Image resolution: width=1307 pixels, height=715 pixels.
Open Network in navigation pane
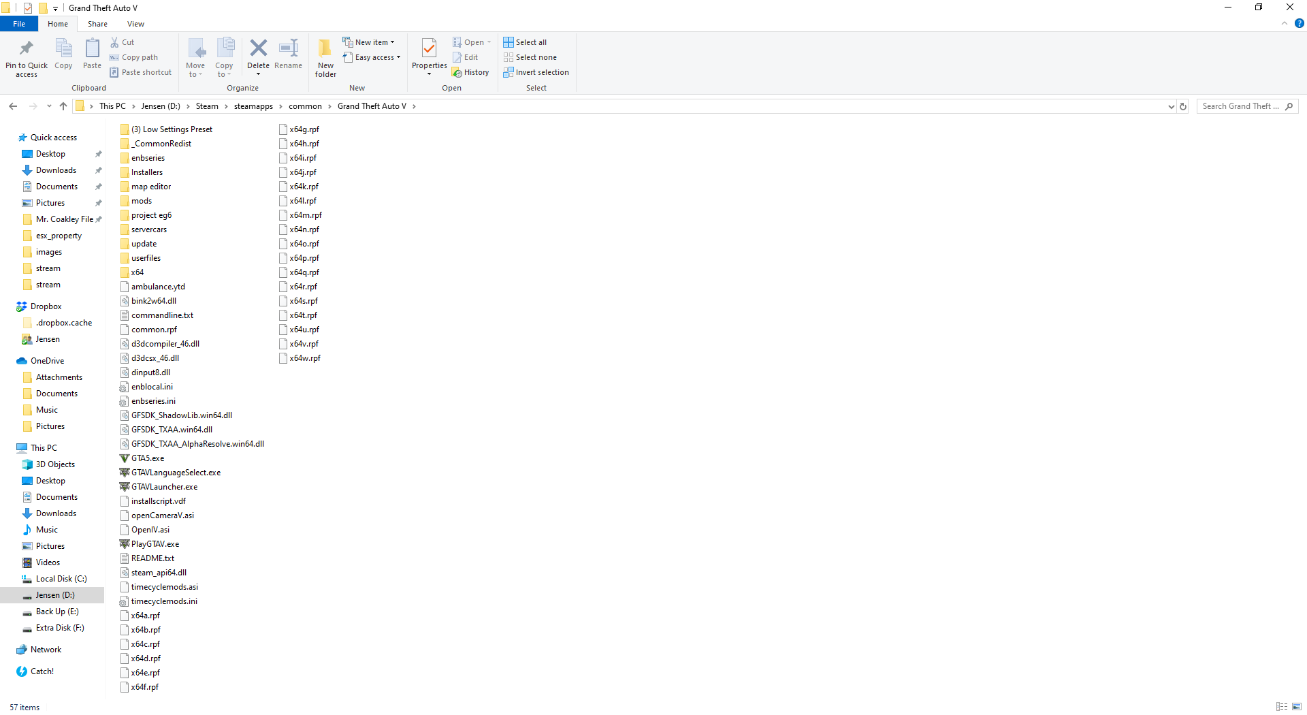[46, 650]
